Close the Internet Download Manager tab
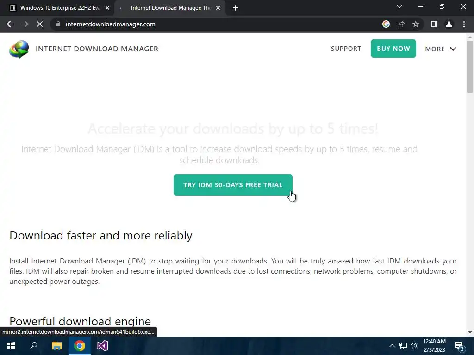This screenshot has height=355, width=474. tap(218, 8)
